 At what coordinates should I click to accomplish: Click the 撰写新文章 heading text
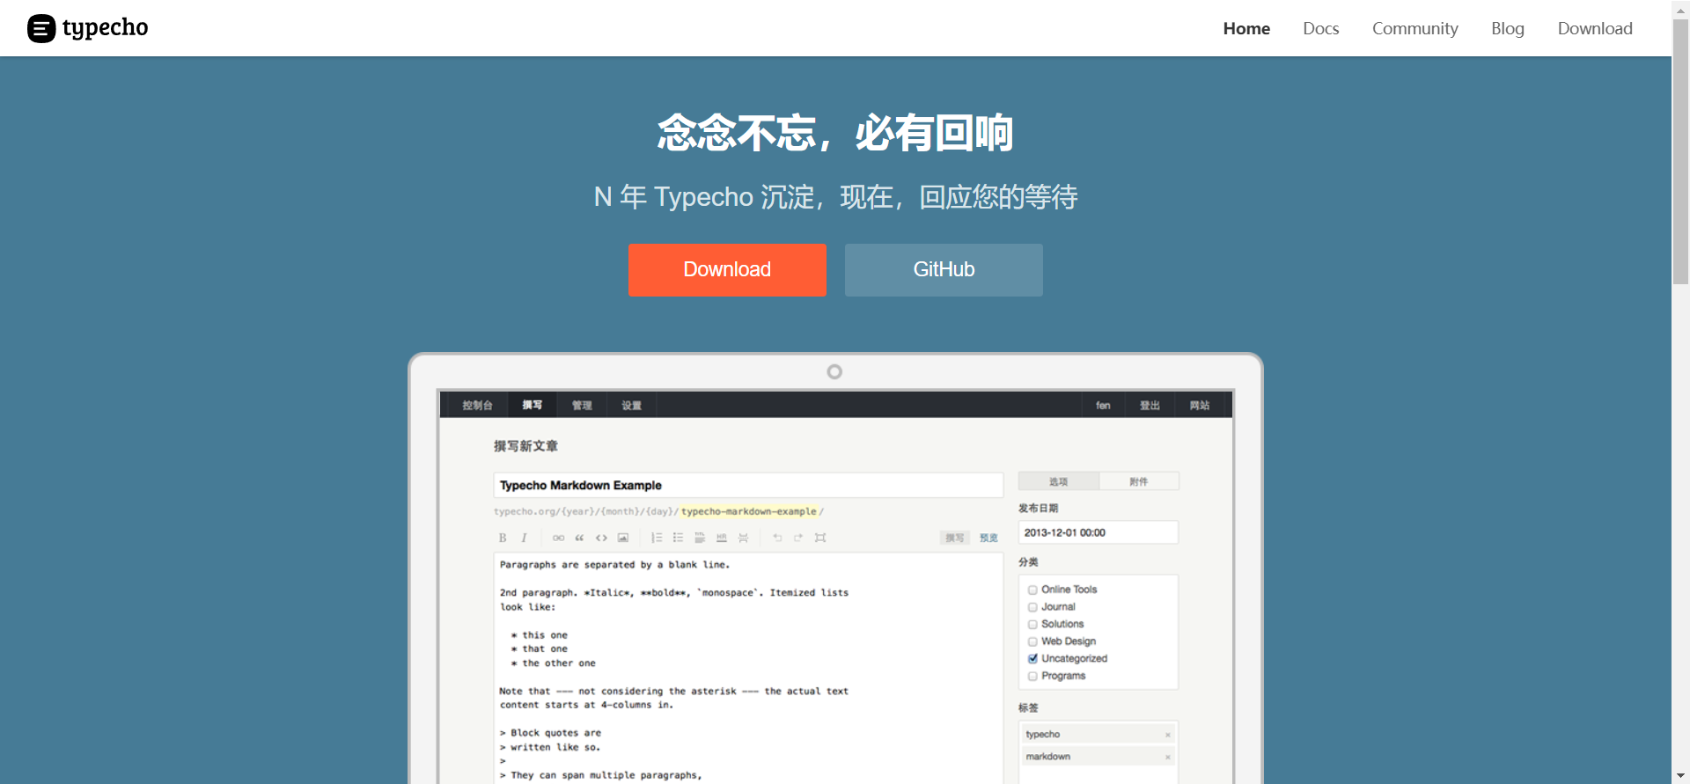pos(525,446)
